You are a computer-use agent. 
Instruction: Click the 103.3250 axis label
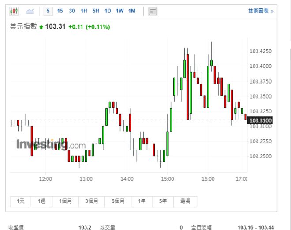pos(261,111)
